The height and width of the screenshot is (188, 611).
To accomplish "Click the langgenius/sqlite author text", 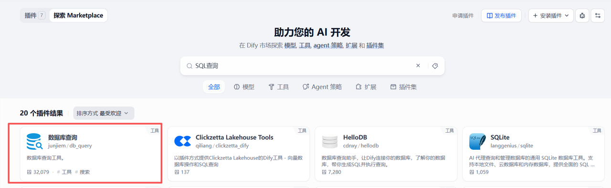I will (512, 146).
